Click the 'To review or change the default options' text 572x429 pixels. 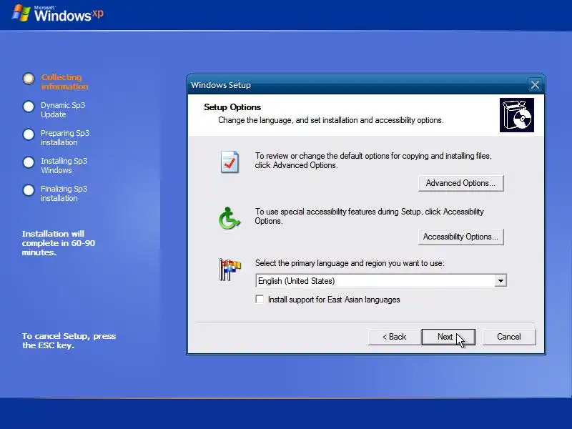point(373,160)
